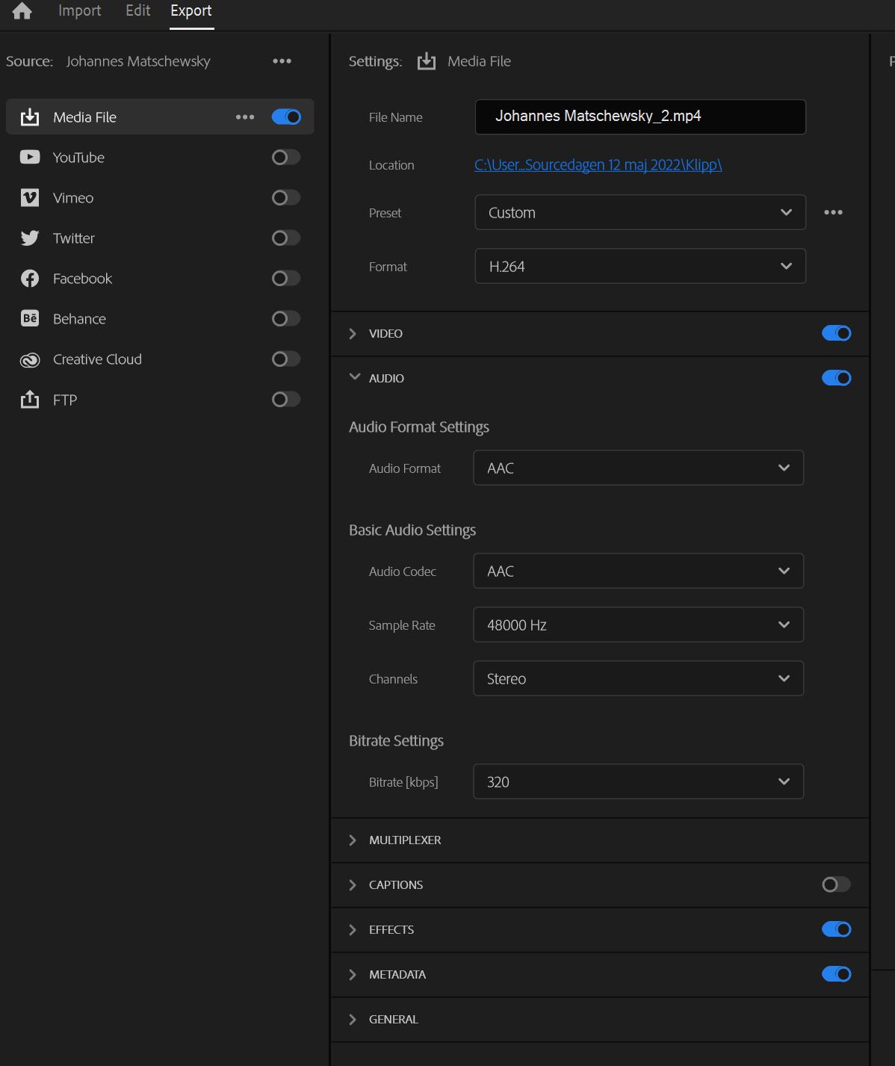Screen dimensions: 895x1066
Task: Click the Vimeo destination icon
Action: (x=29, y=197)
